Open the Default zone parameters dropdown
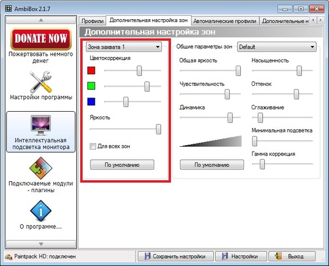The width and height of the screenshot is (329, 266). tap(276, 47)
